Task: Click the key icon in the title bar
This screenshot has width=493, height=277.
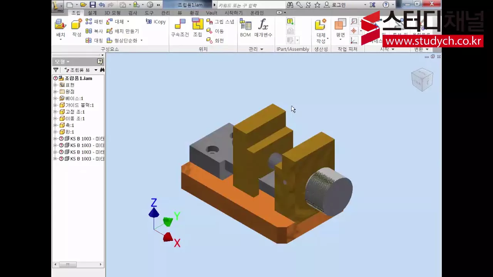Action: click(299, 5)
